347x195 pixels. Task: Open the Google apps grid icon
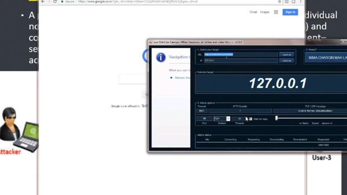[x=276, y=12]
